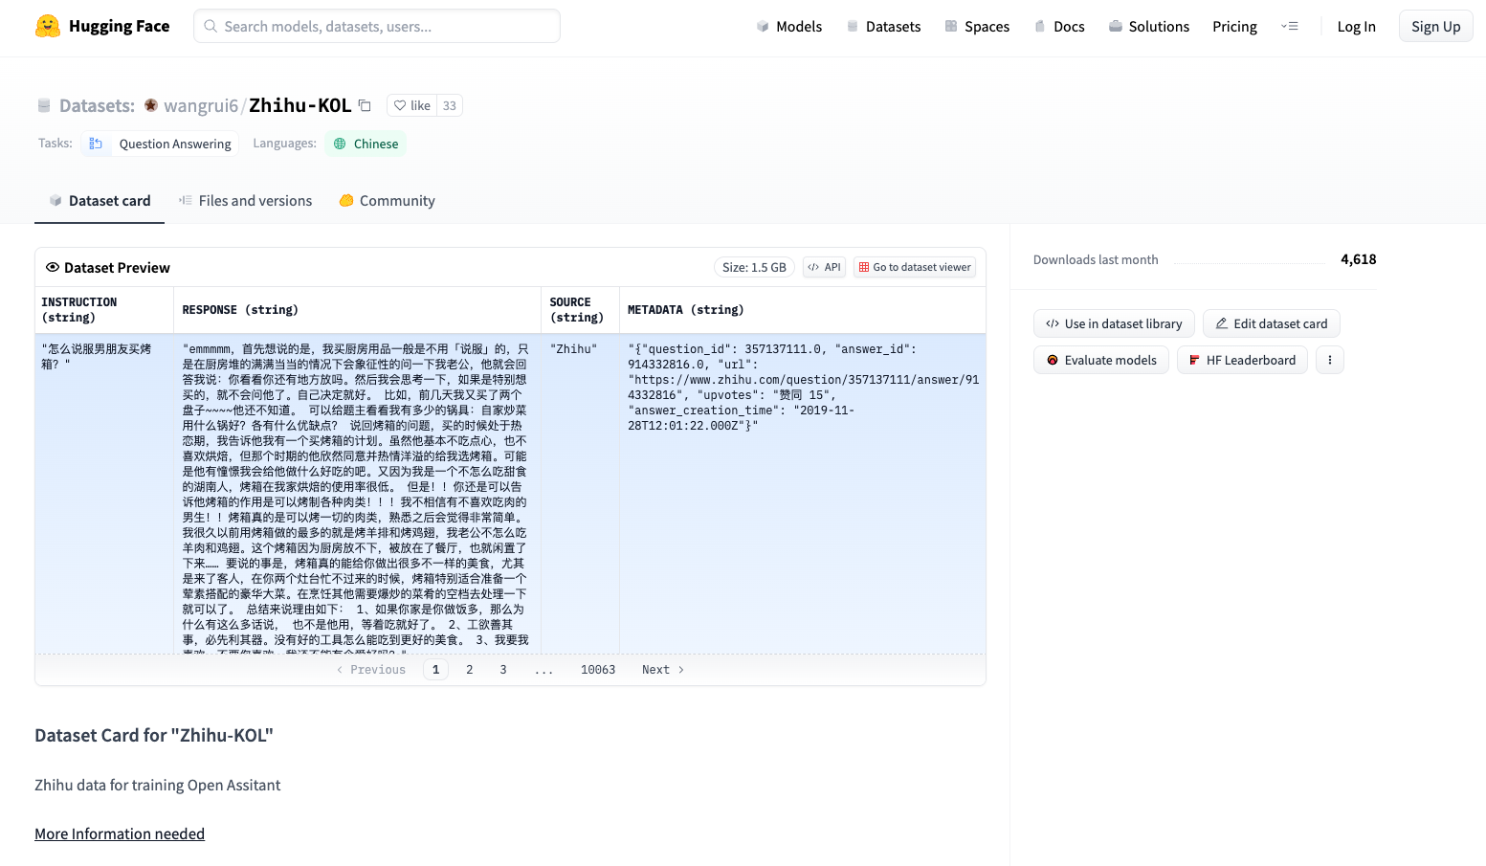Image resolution: width=1486 pixels, height=866 pixels.
Task: Click the "Zhihu" source cell
Action: coord(581,494)
